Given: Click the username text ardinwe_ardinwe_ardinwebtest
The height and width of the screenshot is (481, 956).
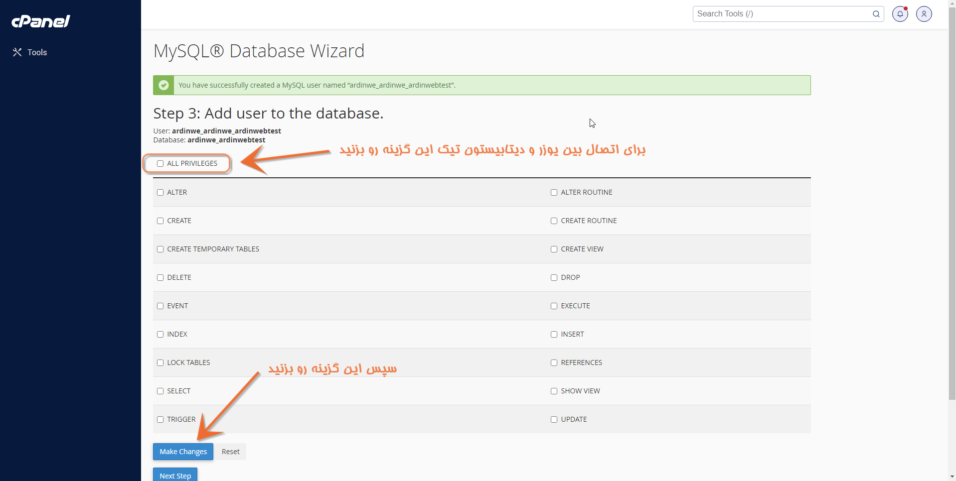Looking at the screenshot, I should (226, 131).
